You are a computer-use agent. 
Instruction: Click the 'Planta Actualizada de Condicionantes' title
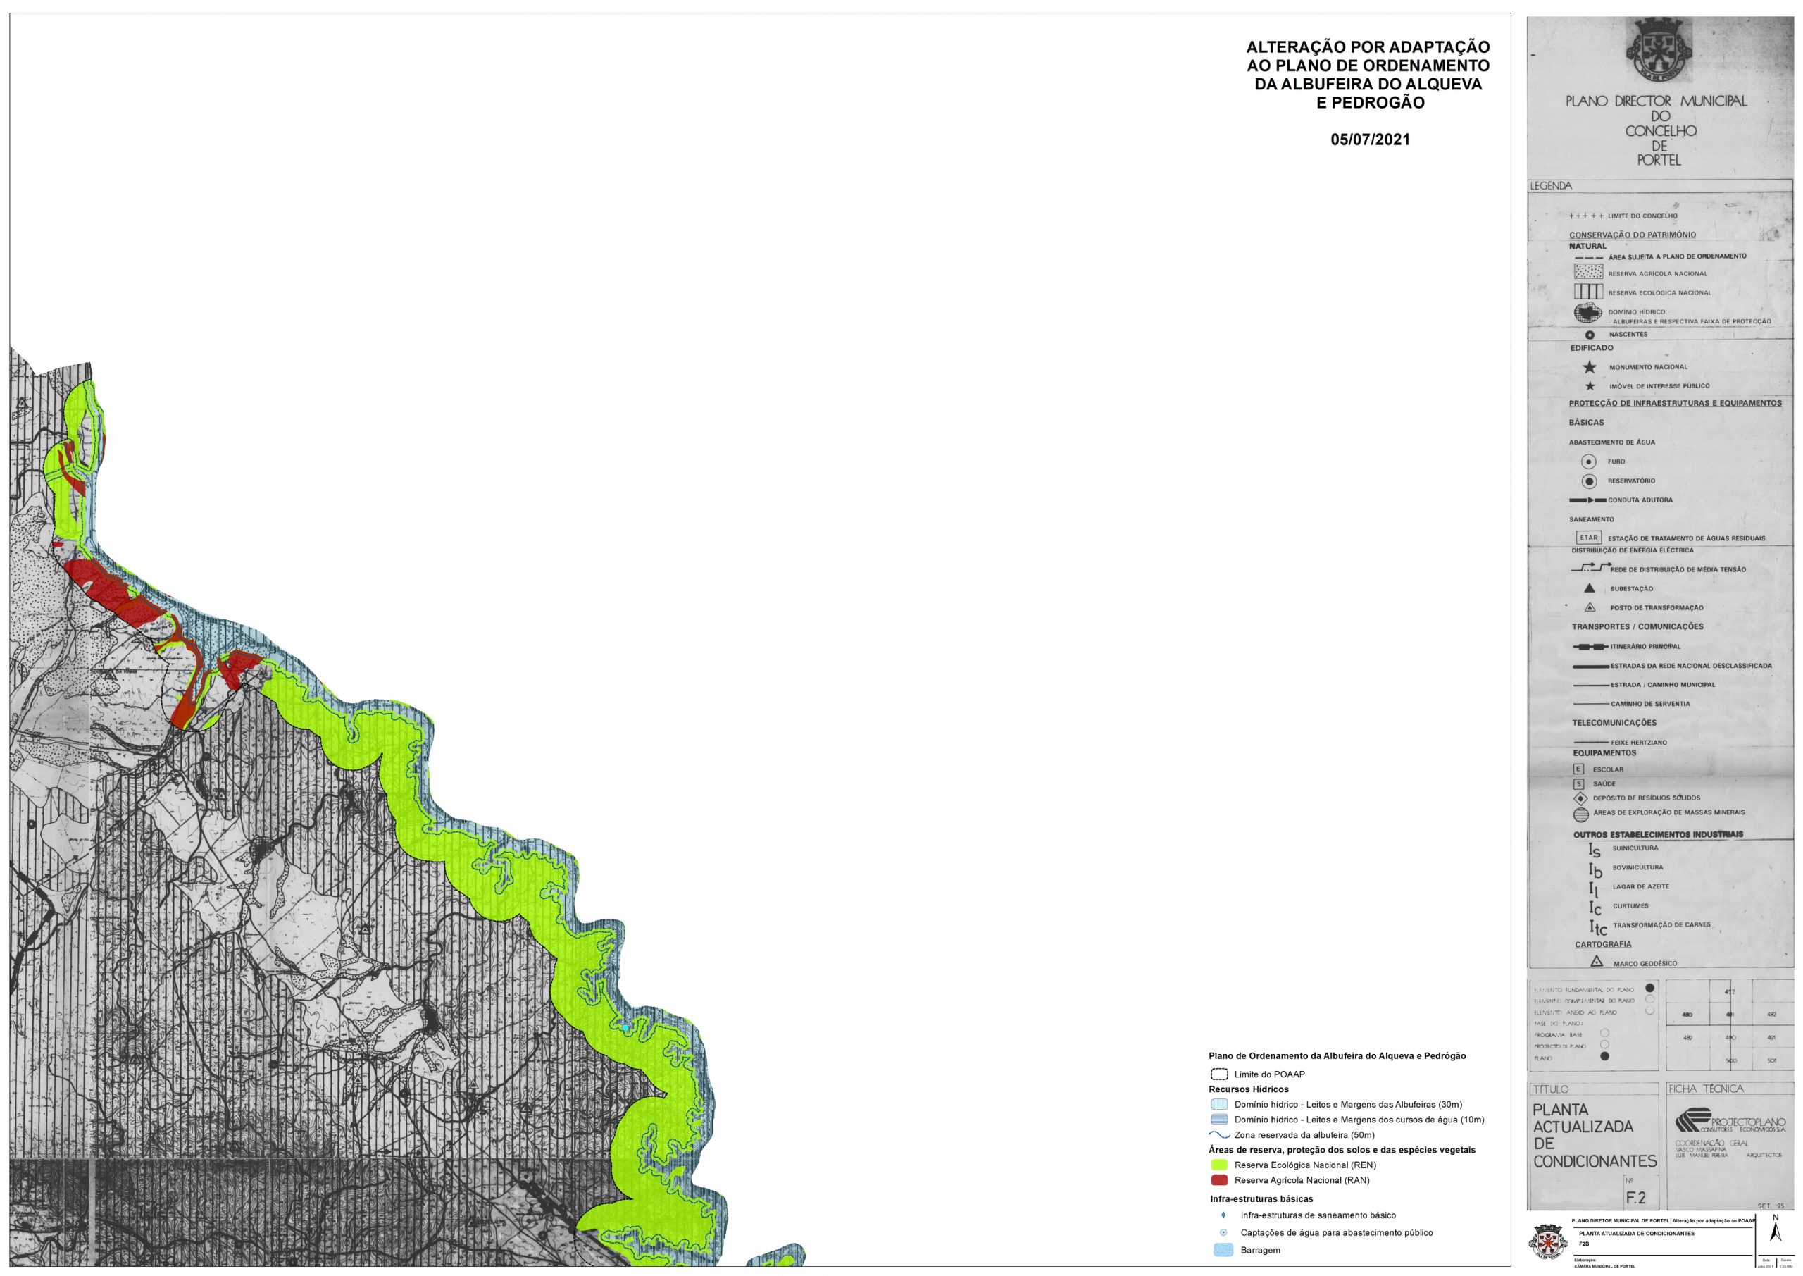point(1594,1135)
